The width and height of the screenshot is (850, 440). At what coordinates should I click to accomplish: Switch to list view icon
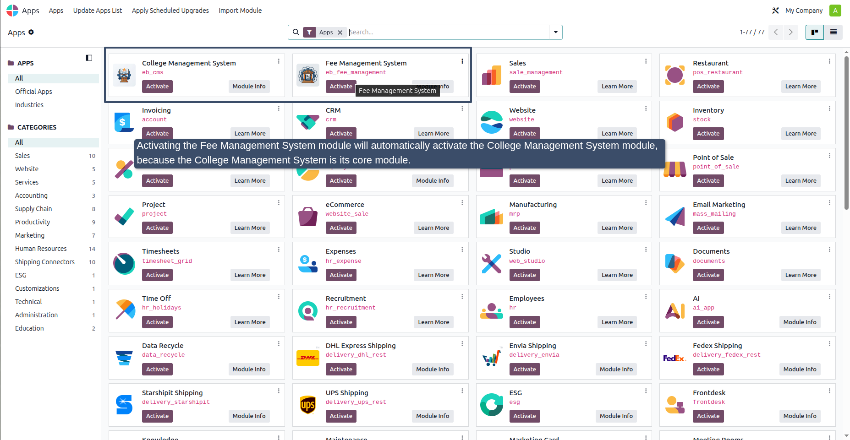[833, 32]
